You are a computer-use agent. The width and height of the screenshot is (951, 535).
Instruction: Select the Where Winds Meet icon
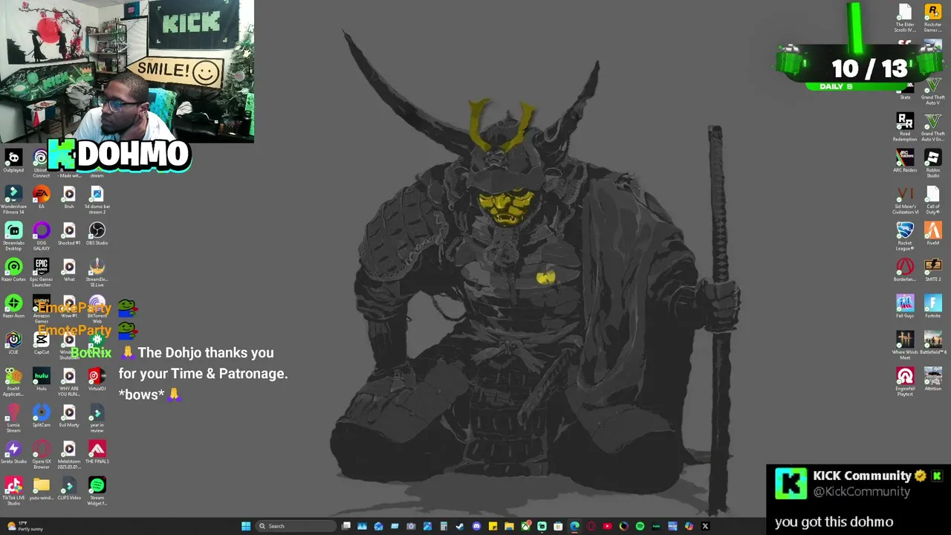pyautogui.click(x=905, y=346)
